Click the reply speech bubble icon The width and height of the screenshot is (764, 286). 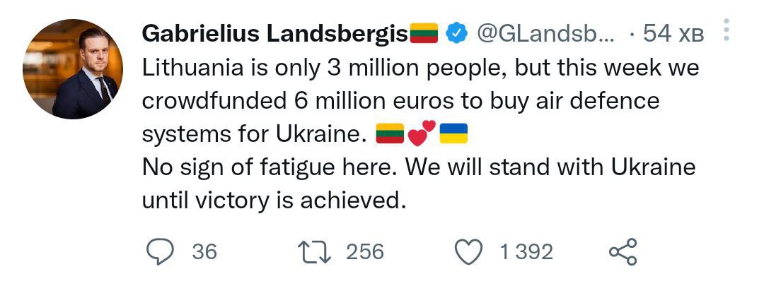click(161, 251)
